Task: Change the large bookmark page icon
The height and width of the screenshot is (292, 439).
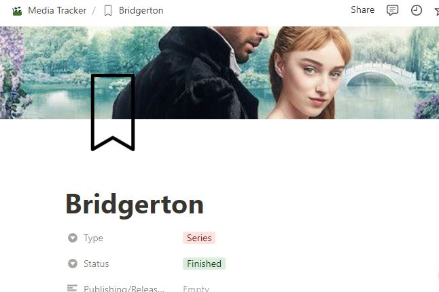Action: (113, 112)
